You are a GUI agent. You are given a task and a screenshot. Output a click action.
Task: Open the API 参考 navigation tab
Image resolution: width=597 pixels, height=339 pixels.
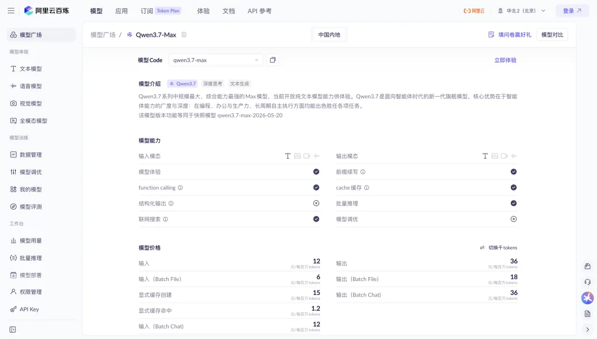point(260,11)
